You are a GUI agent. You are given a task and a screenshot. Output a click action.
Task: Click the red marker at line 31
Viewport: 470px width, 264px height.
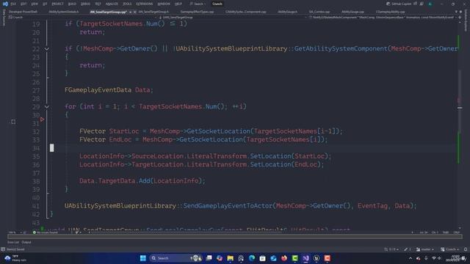[x=43, y=120]
